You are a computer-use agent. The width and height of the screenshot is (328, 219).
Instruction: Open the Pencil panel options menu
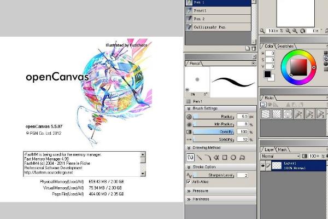pyautogui.click(x=254, y=63)
